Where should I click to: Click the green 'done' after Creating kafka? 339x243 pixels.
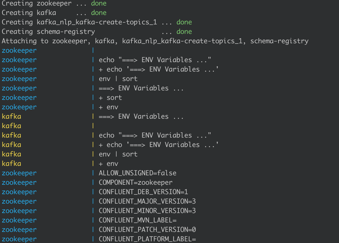tap(99, 13)
